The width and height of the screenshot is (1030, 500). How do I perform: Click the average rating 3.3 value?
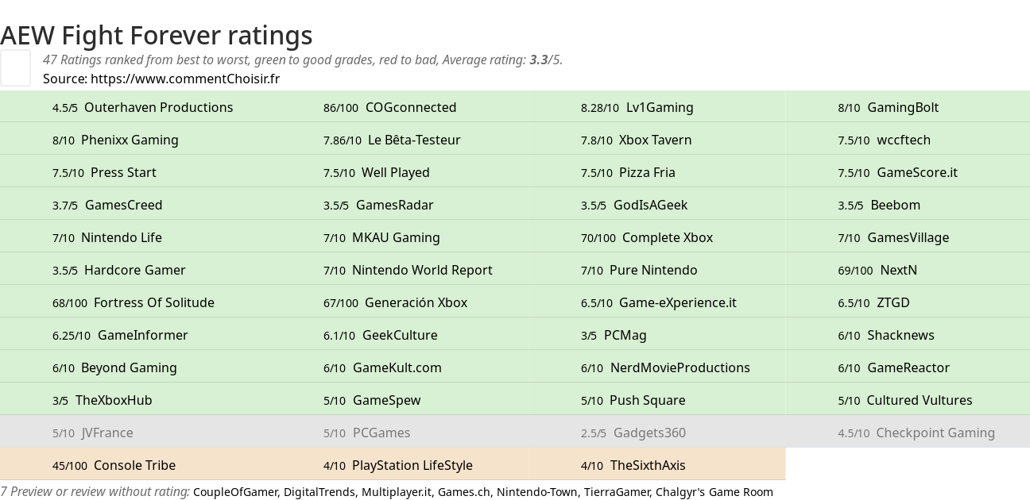coord(539,60)
